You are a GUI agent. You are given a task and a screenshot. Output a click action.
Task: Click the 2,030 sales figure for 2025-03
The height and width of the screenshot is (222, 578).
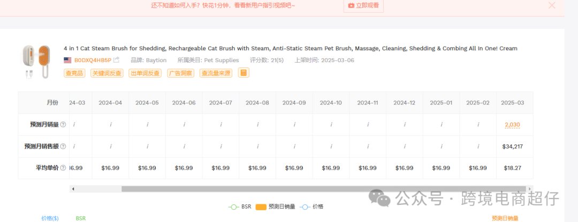512,125
